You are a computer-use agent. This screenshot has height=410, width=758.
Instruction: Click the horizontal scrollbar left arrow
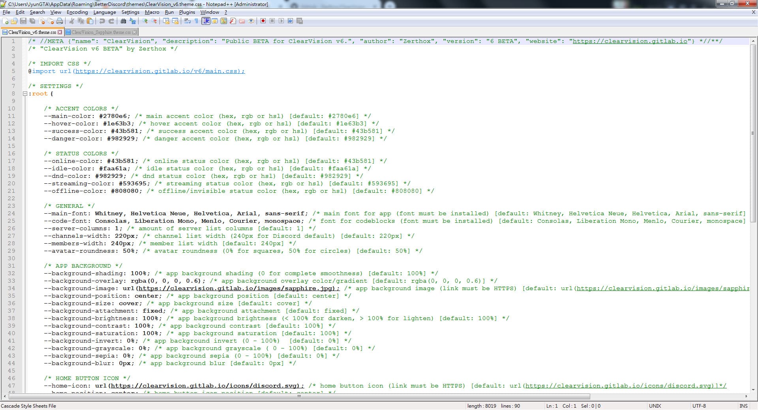click(5, 396)
